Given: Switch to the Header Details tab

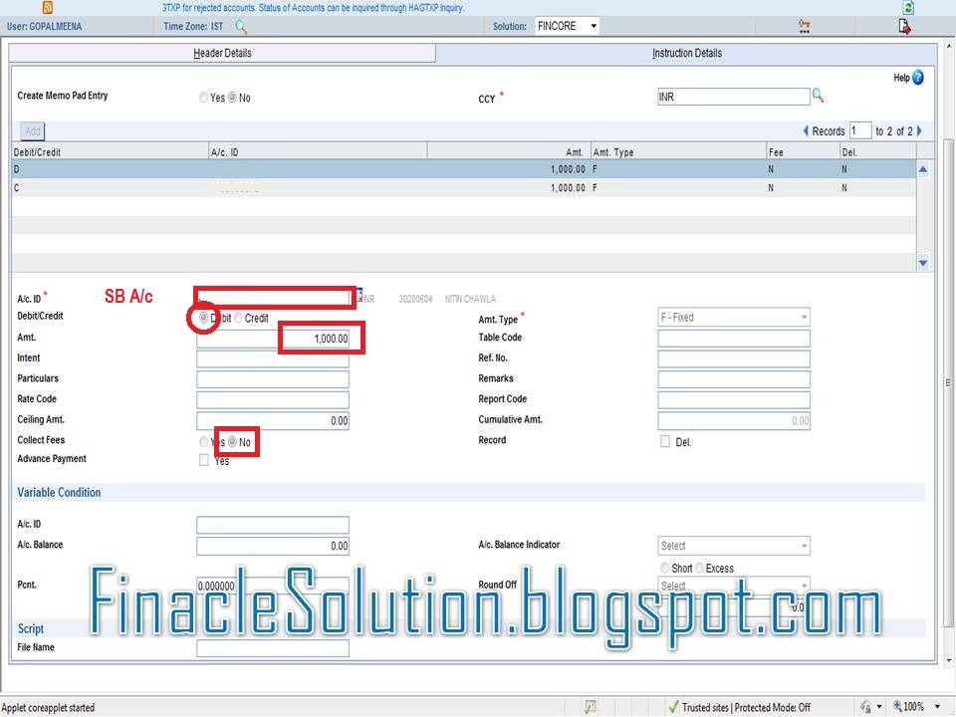Looking at the screenshot, I should click(221, 53).
